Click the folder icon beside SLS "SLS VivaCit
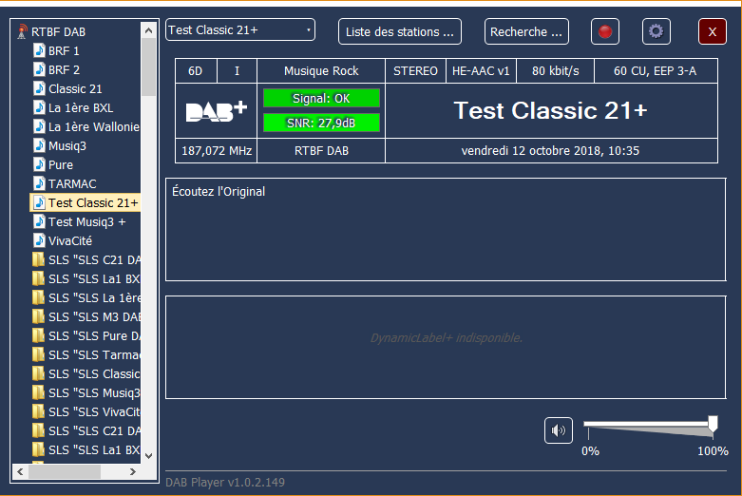 38,411
